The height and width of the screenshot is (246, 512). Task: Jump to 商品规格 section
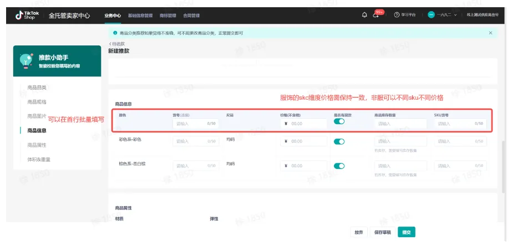[37, 102]
